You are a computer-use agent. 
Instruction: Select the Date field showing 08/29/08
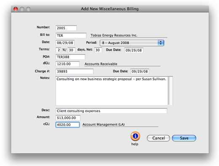click(x=65, y=43)
